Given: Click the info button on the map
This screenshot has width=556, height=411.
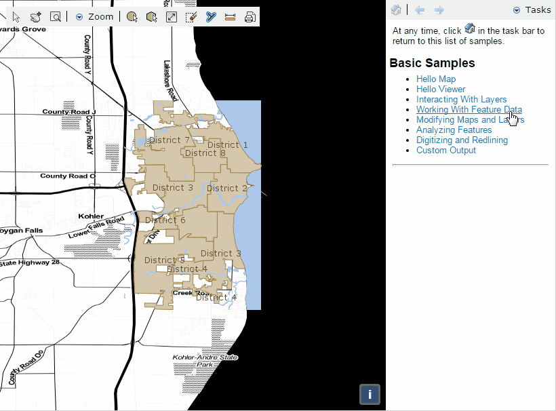Looking at the screenshot, I should tap(370, 394).
